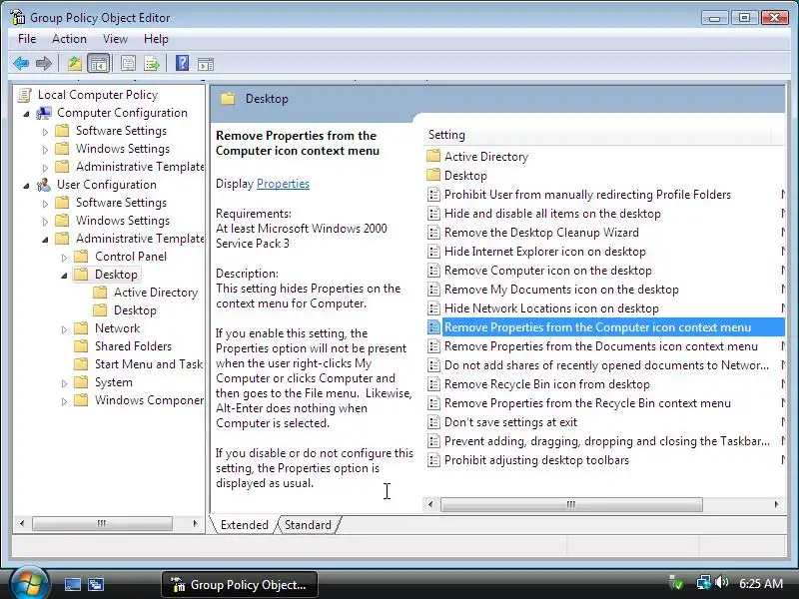Click the taskbar clock showing 6:25 AM
This screenshot has height=599, width=799.
(x=761, y=583)
